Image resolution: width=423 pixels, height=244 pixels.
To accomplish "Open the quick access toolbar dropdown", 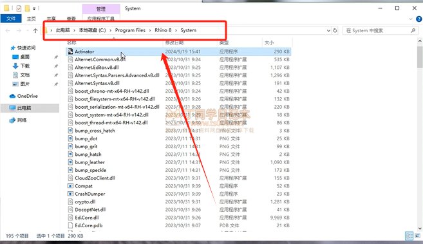I will [x=34, y=8].
